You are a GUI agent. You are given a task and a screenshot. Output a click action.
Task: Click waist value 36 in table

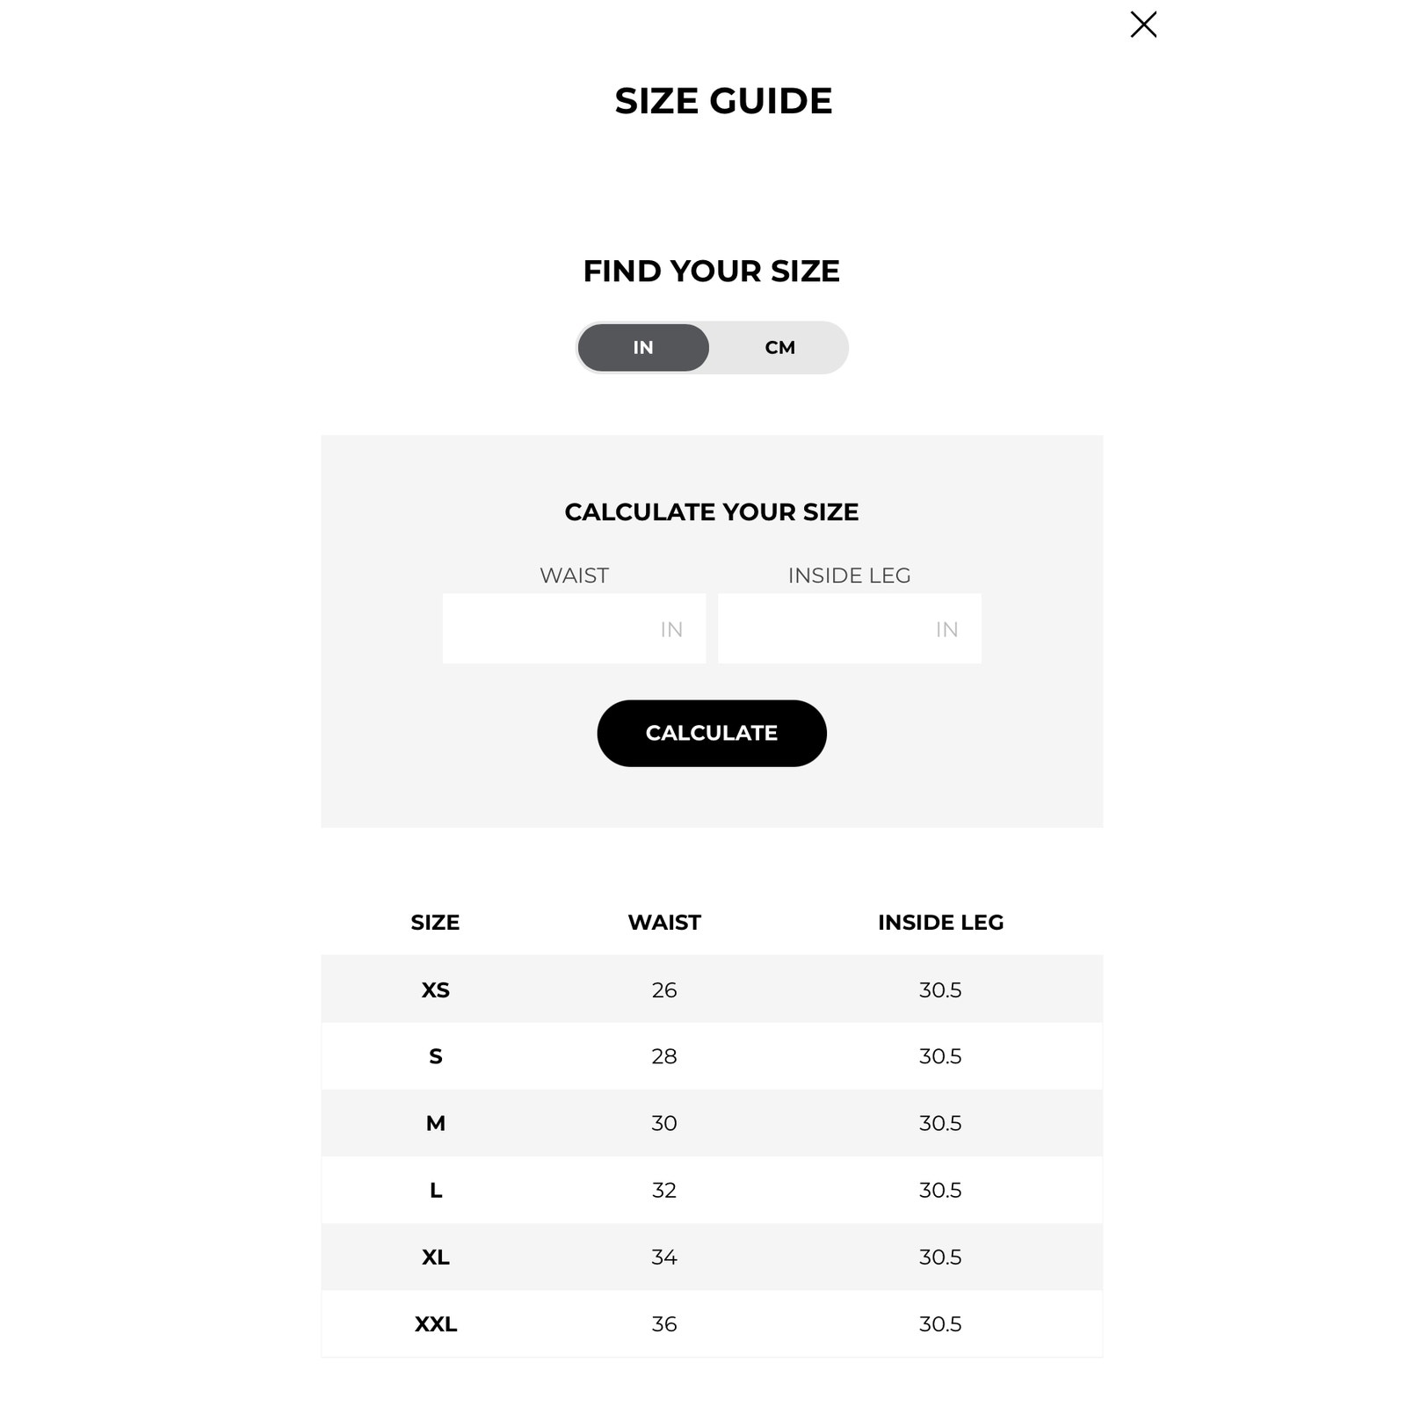[x=664, y=1324]
